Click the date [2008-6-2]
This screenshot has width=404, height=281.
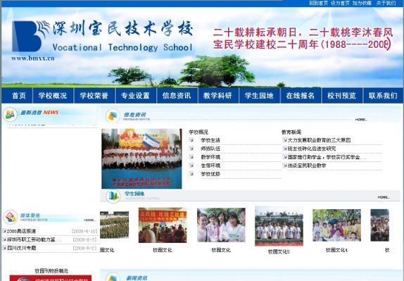84,248
